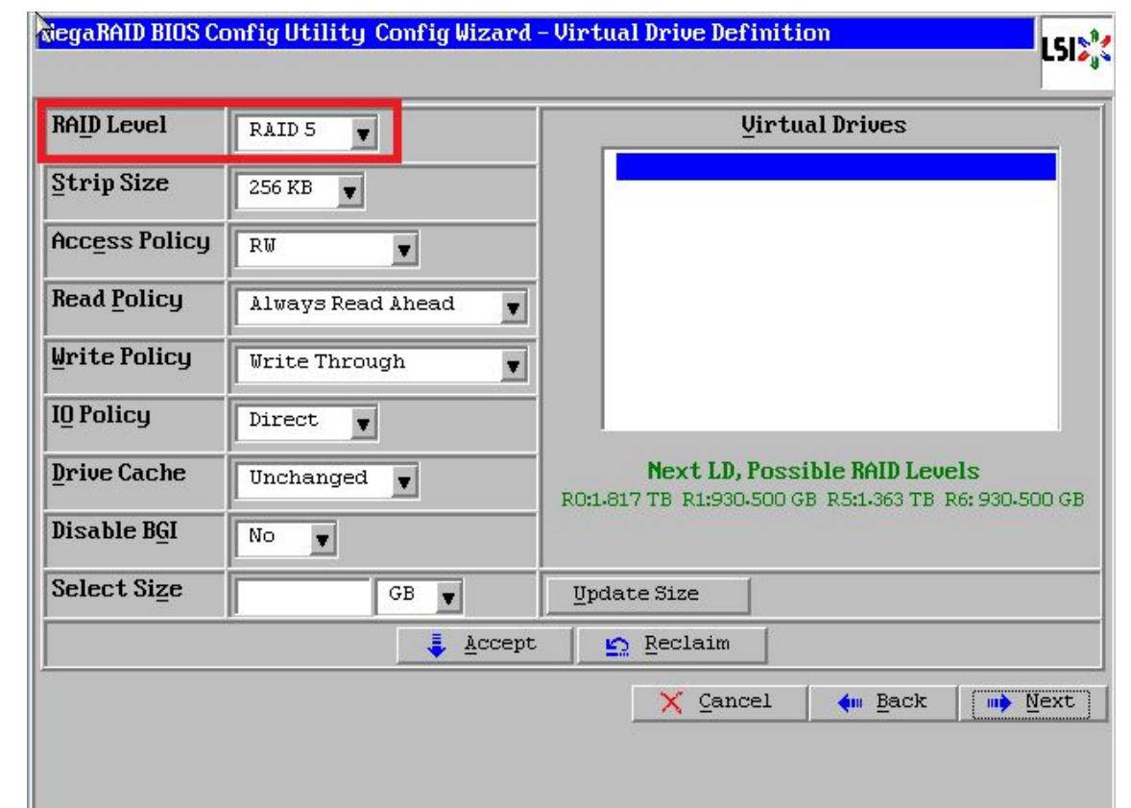1131x808 pixels.
Task: Click the Strip Size label
Action: pos(109,184)
